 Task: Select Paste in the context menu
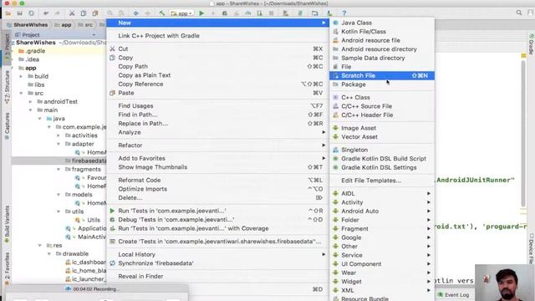pos(217,93)
